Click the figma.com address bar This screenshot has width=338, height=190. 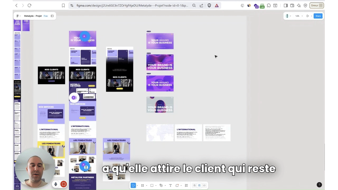coord(132,6)
